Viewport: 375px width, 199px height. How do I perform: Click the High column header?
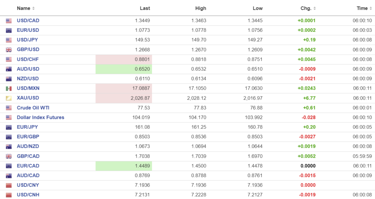(x=201, y=8)
